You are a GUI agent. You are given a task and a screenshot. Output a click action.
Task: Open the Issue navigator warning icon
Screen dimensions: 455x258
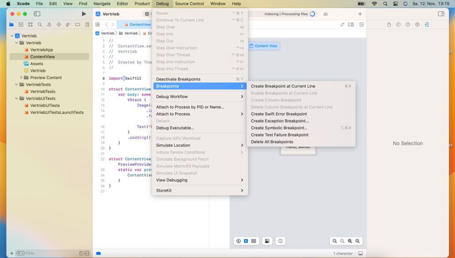(49, 25)
